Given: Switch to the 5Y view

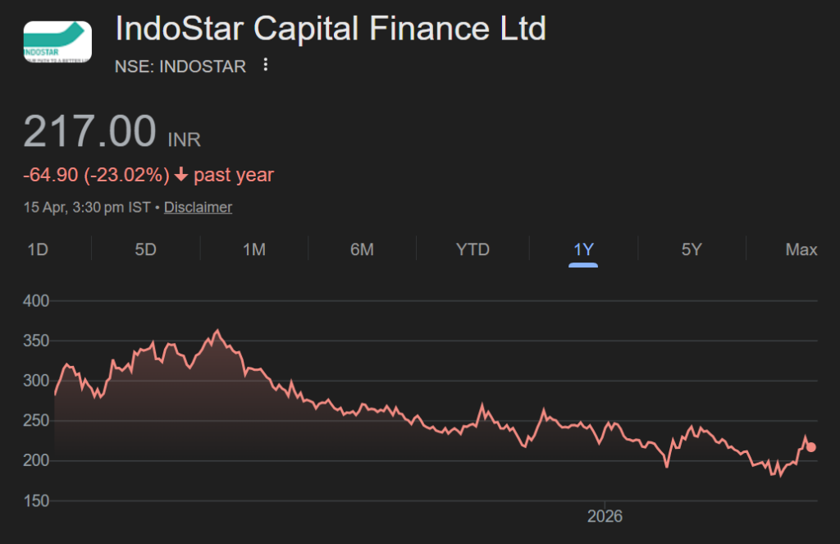Looking at the screenshot, I should pos(692,249).
